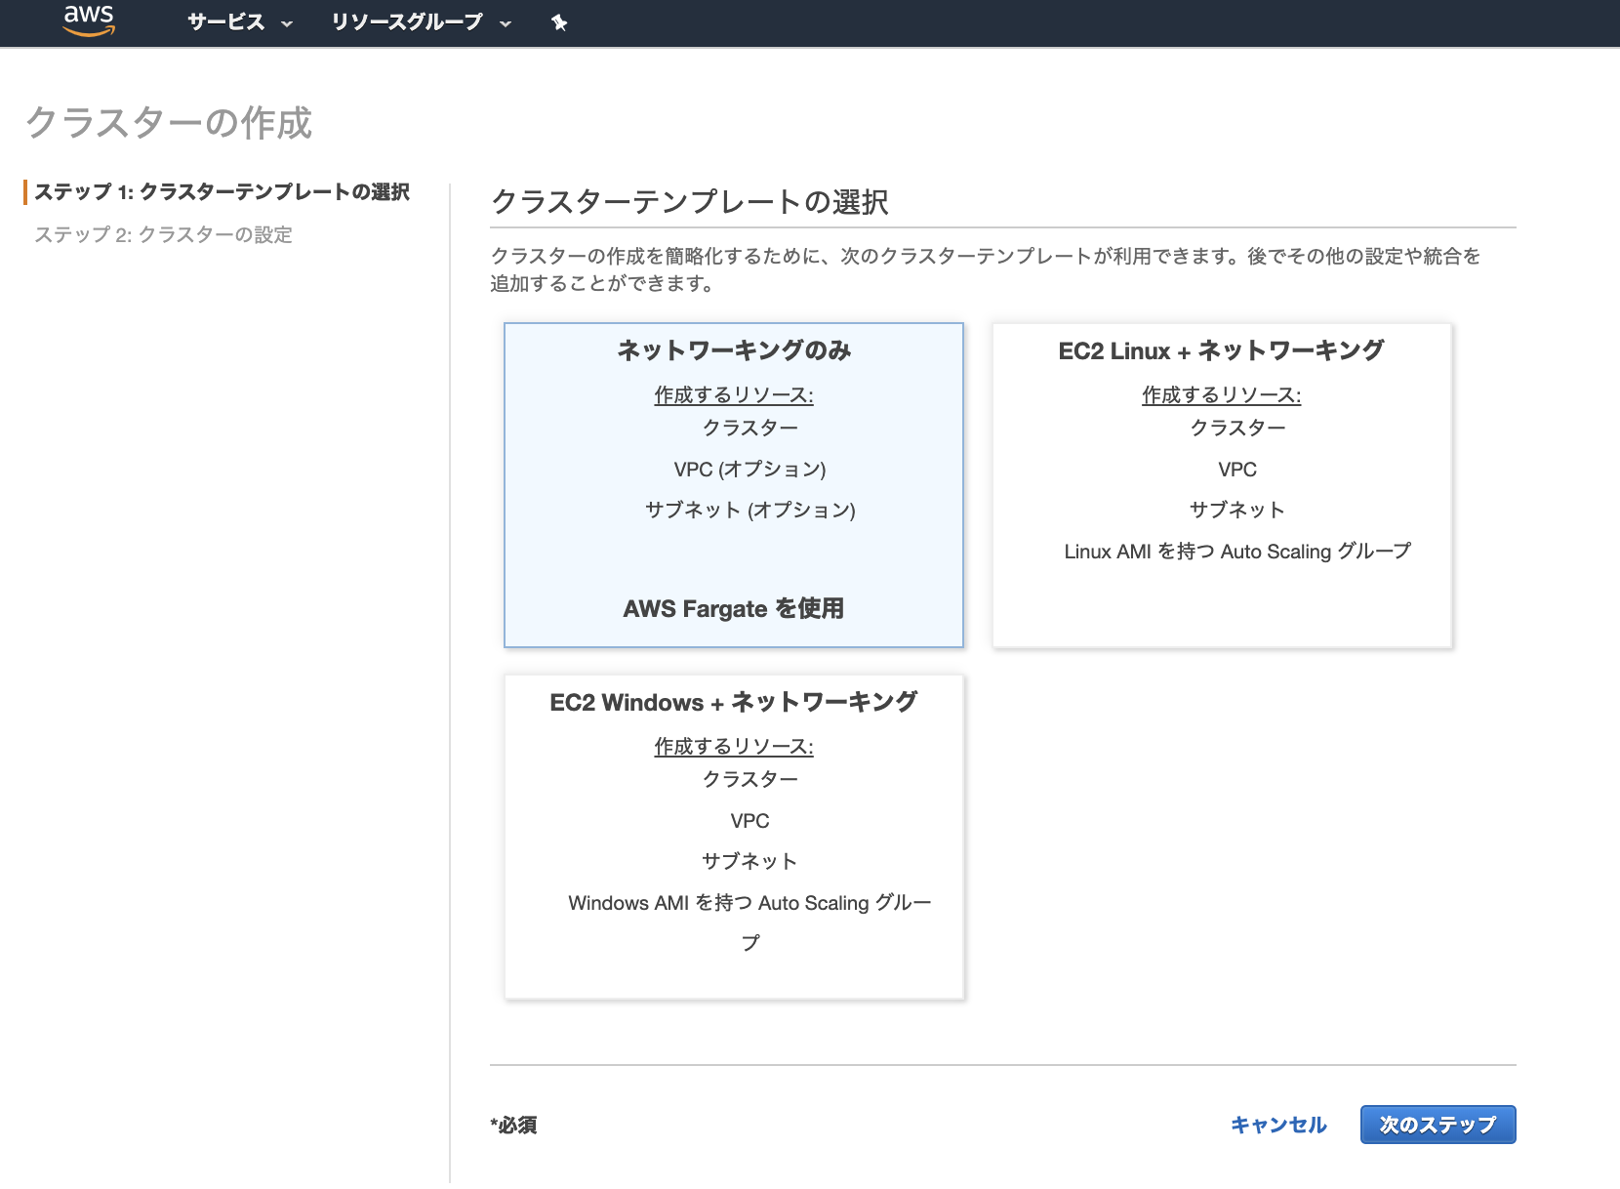
Task: Click the *必須 note
Action: (x=513, y=1125)
